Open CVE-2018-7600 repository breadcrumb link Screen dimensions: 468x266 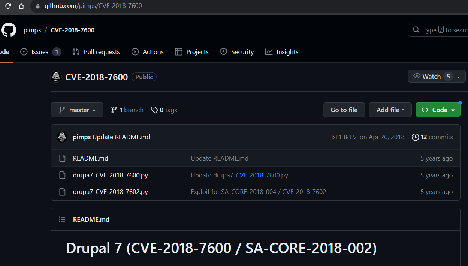point(73,30)
